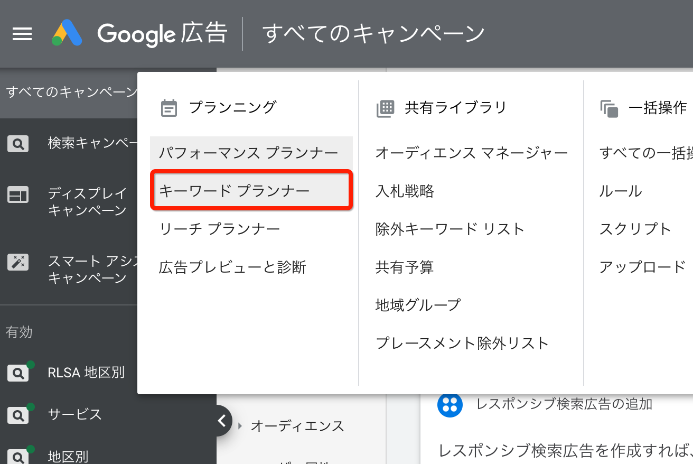Click the blue responsive search ad icon
This screenshot has width=693, height=464.
(450, 405)
